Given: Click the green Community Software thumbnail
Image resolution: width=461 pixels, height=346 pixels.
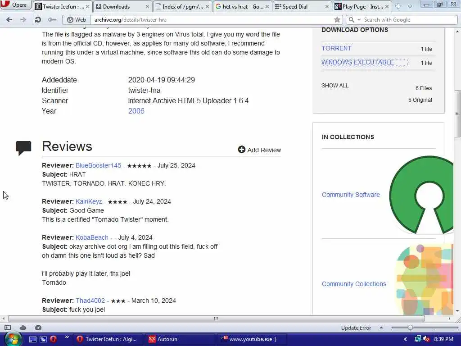Looking at the screenshot, I should (421, 195).
